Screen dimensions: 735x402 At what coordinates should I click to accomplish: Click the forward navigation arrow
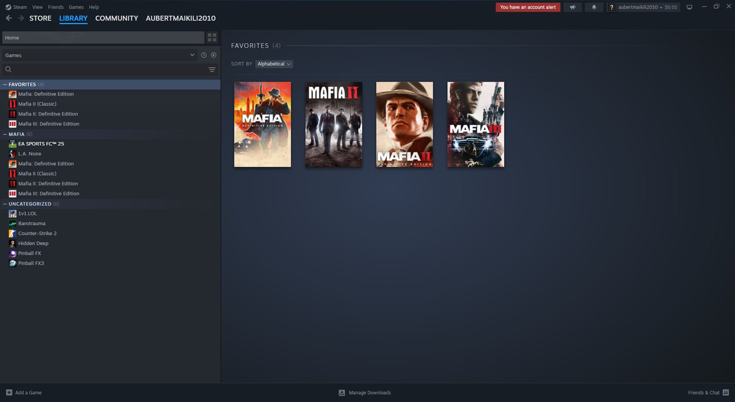pos(21,18)
